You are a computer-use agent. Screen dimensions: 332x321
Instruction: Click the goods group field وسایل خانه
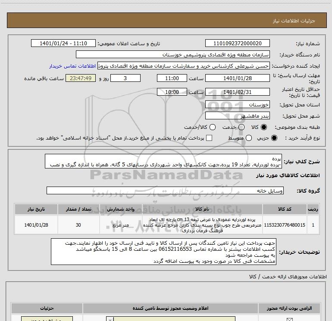click(x=165, y=190)
